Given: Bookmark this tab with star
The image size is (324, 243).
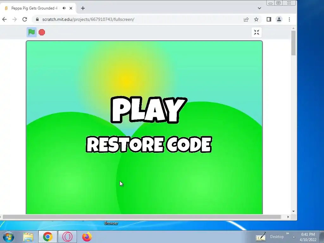Looking at the screenshot, I should pos(256,19).
